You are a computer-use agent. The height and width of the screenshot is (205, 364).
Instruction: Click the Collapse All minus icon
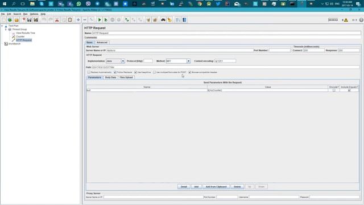(85, 20)
